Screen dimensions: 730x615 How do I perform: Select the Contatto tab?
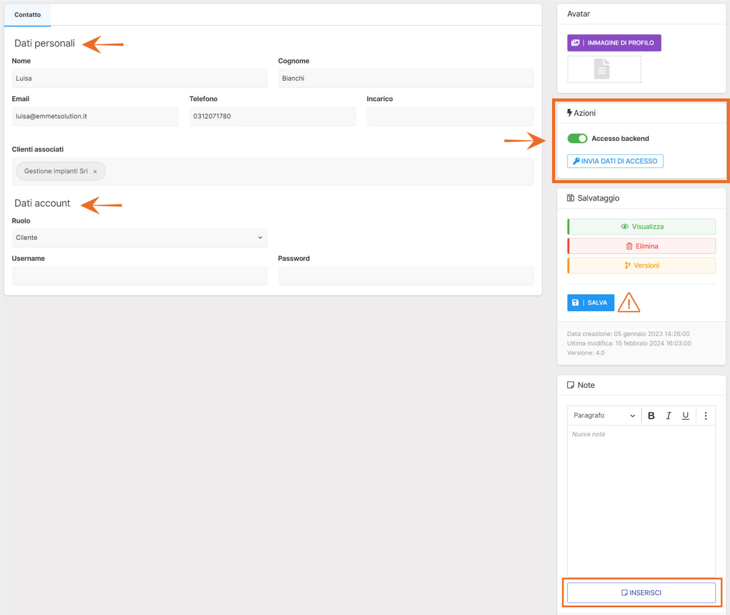coord(27,15)
